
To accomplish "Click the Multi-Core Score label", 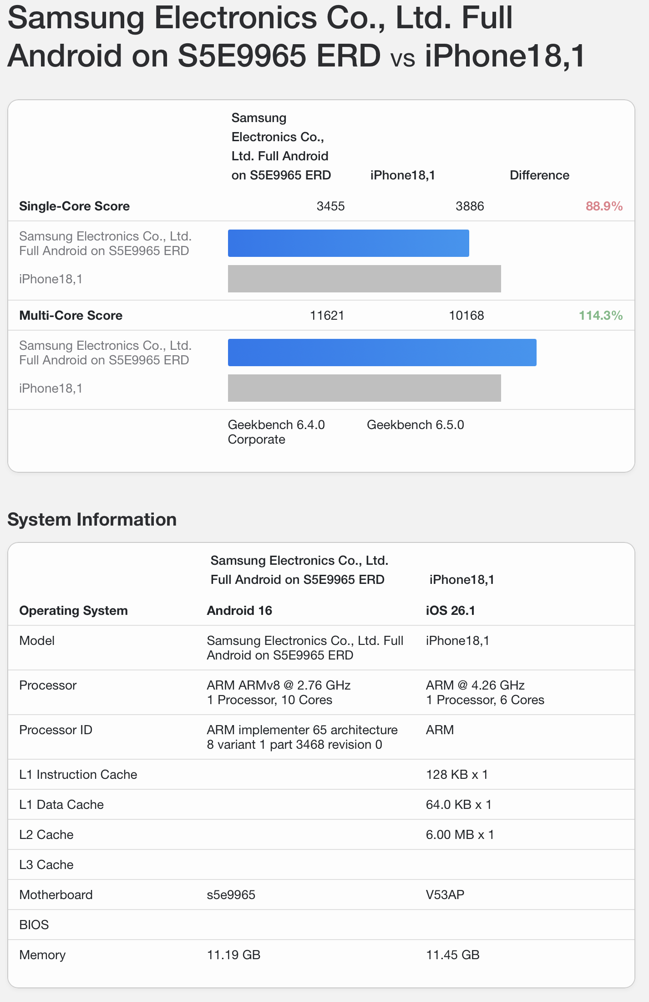I will click(71, 316).
